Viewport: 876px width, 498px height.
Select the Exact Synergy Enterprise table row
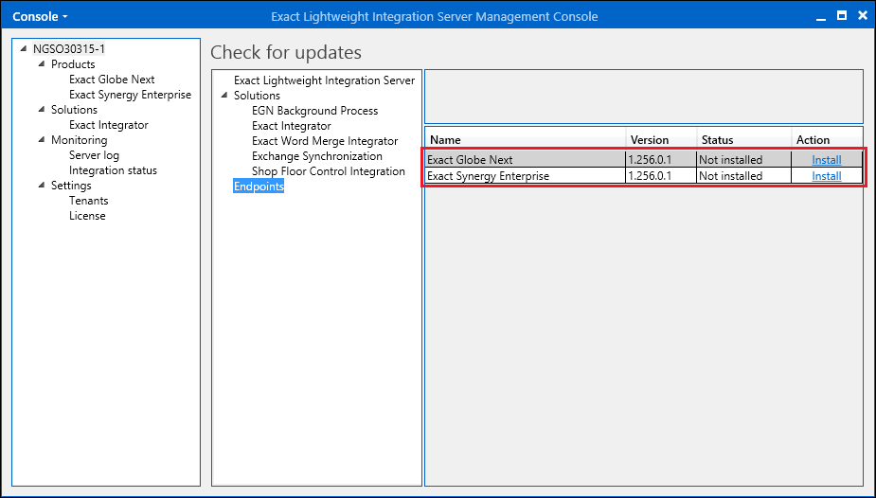point(644,176)
